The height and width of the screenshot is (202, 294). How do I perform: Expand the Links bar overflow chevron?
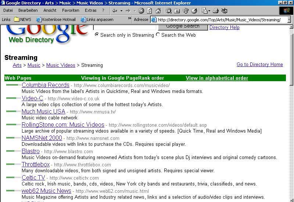(x=130, y=18)
